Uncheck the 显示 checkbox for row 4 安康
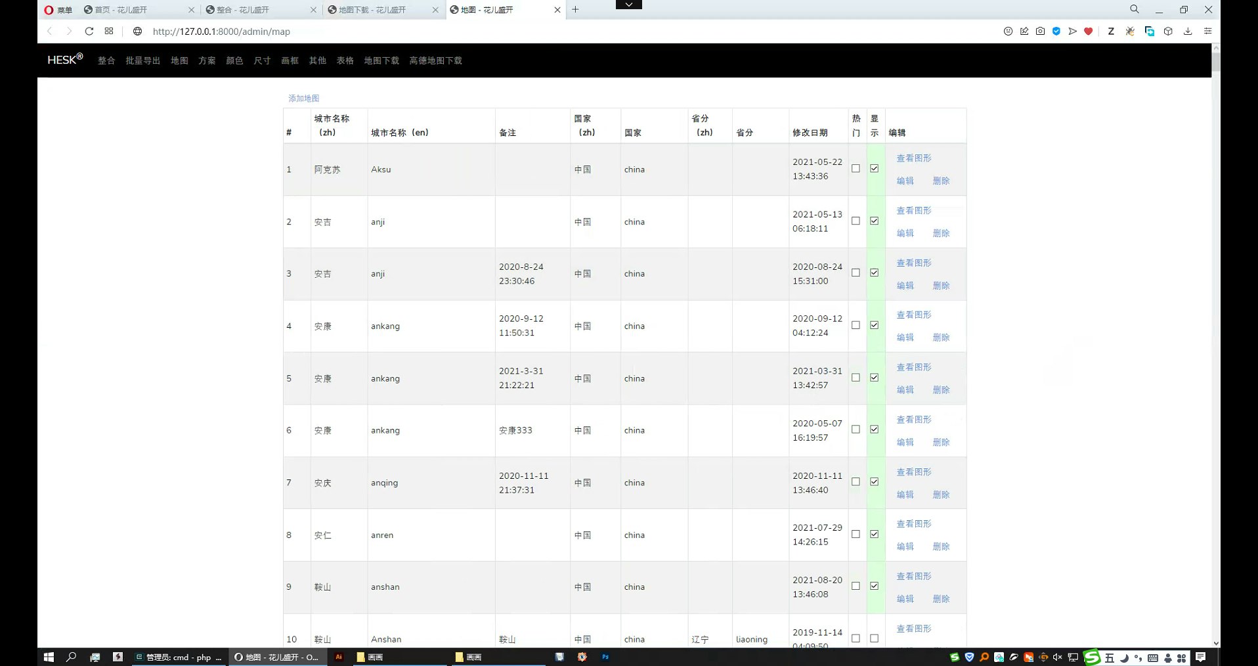Viewport: 1258px width, 666px height. [874, 325]
